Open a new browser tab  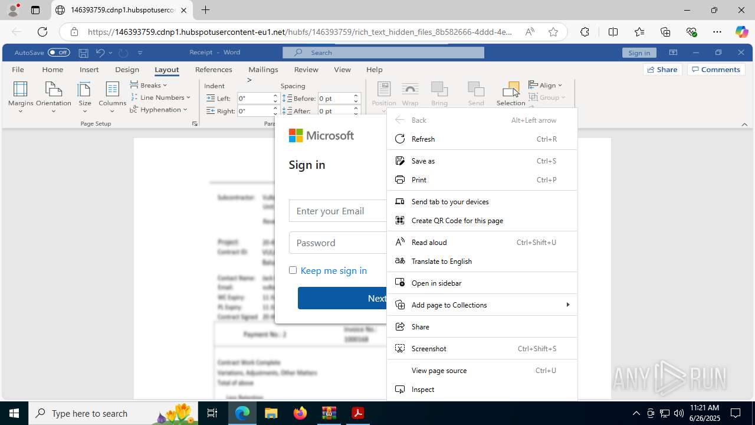(x=205, y=10)
